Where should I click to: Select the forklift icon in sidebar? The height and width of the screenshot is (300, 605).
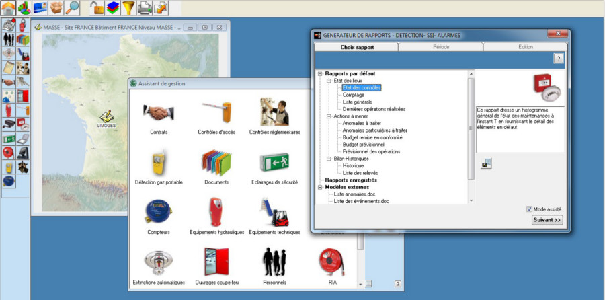[23, 54]
